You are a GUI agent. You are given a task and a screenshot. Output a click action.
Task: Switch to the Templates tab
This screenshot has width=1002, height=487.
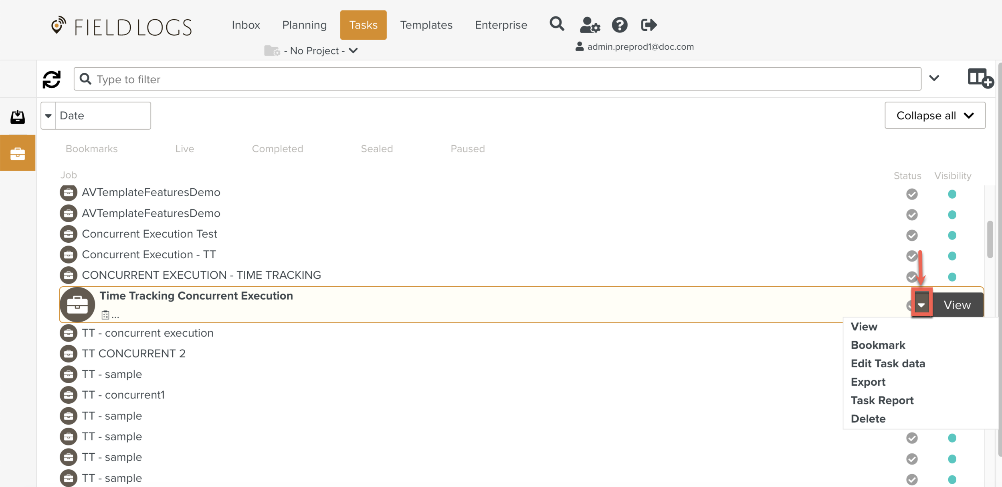coord(426,25)
